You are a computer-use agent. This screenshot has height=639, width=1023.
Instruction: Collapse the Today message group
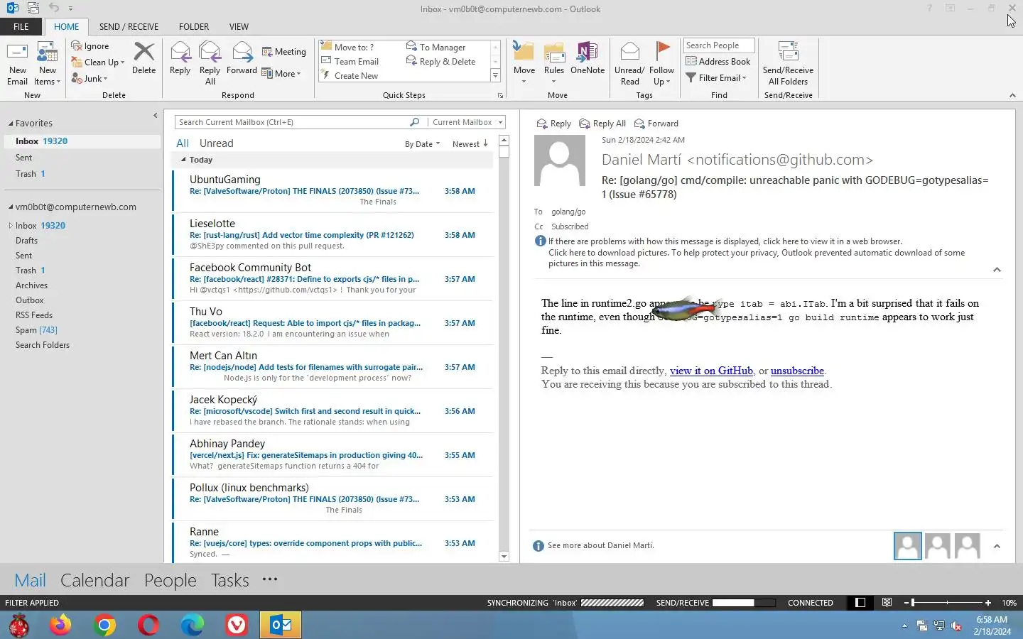(x=183, y=160)
